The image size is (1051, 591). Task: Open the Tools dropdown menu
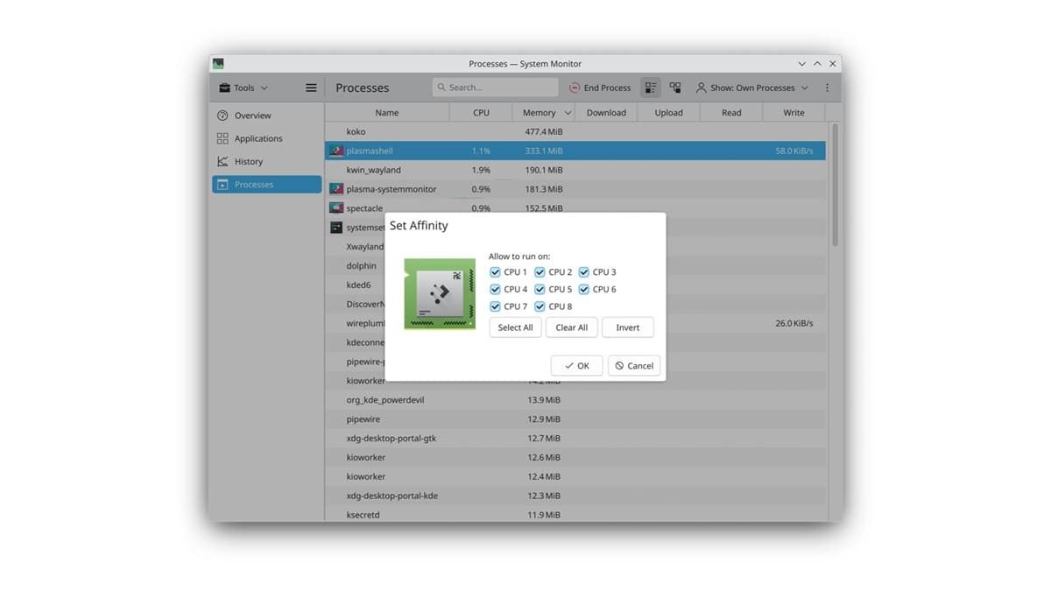click(x=243, y=88)
